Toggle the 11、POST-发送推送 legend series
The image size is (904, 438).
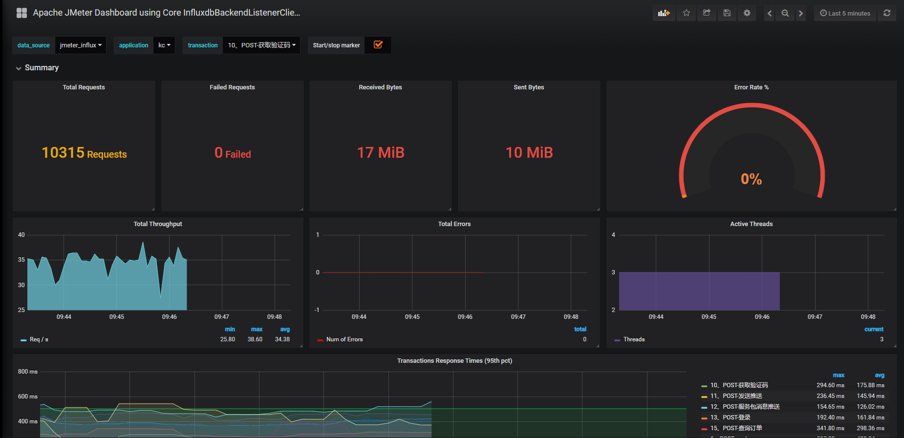coord(736,396)
